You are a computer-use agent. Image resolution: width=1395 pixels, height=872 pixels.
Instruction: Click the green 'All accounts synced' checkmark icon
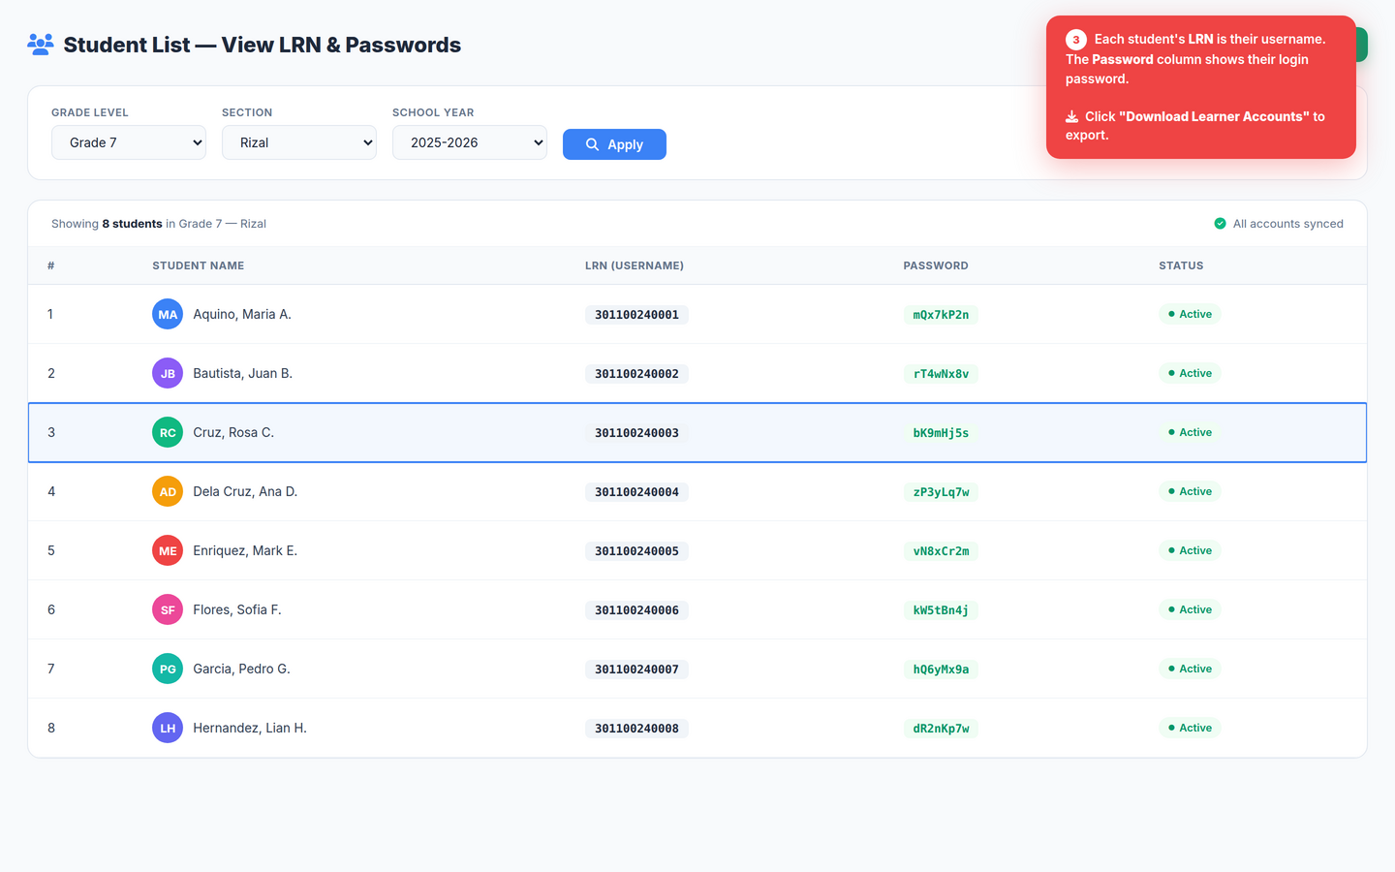tap(1220, 224)
